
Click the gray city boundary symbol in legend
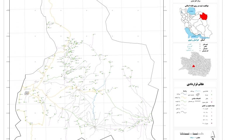[198, 94]
